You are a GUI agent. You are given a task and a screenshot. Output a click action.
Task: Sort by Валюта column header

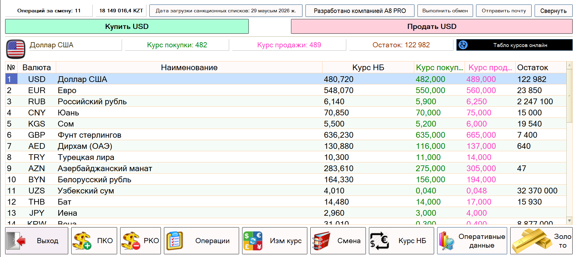point(37,67)
